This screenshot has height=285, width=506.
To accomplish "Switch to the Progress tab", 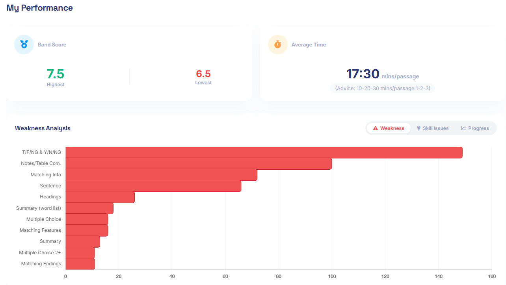I will tap(475, 128).
